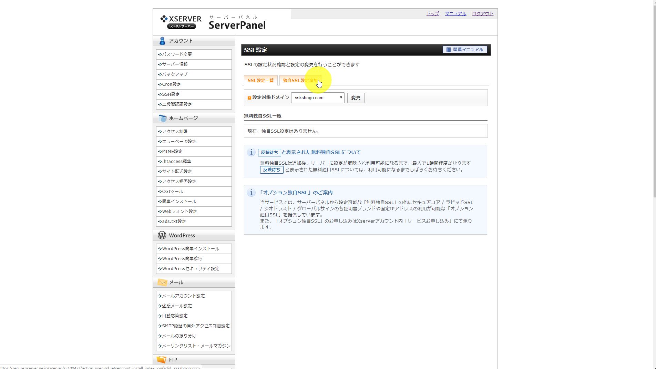Switch to the SSL設定一覧 tab
Screen dimensions: 656x369
(261, 80)
